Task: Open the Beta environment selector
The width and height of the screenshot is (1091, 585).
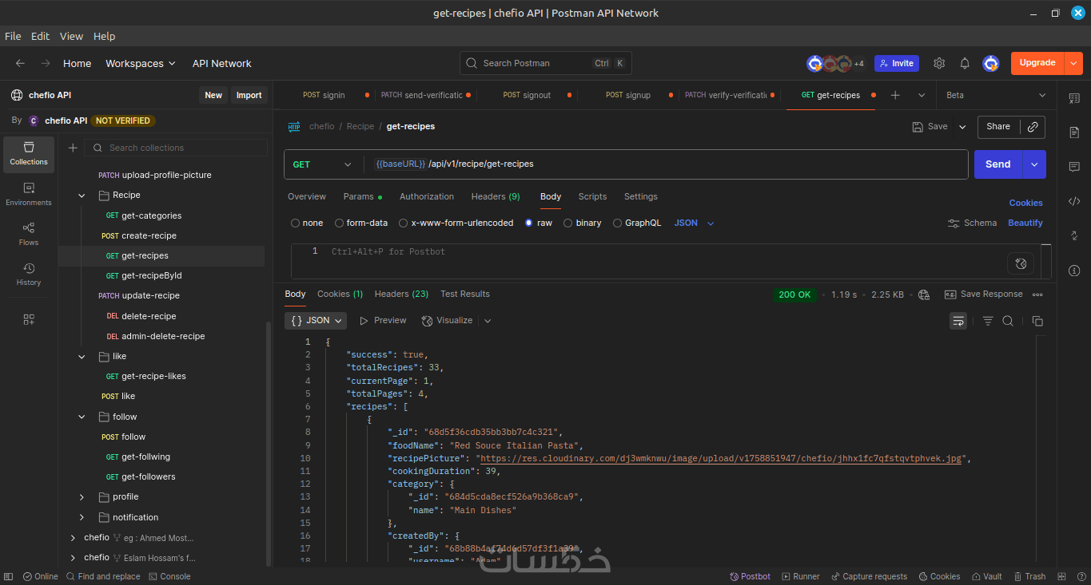Action: [x=996, y=95]
